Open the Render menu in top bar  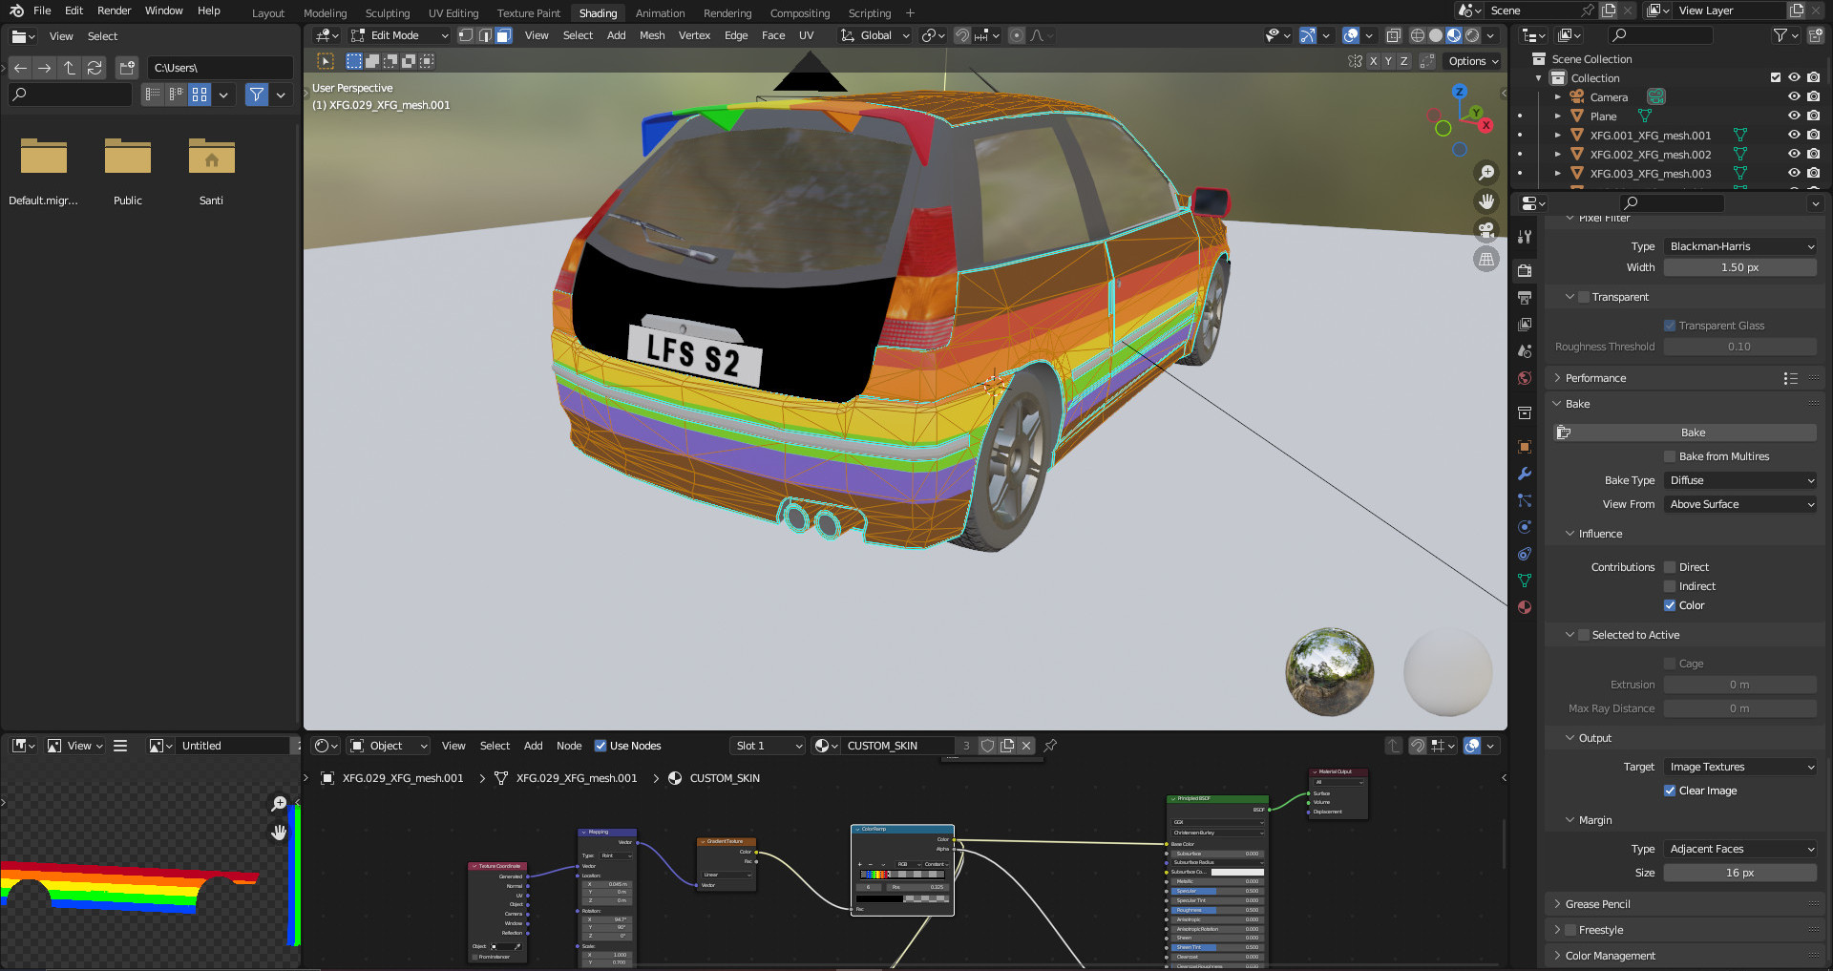115,11
